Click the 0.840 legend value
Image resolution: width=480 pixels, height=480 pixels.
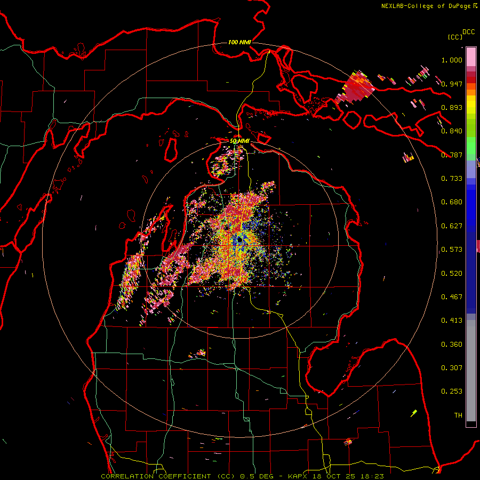point(452,131)
